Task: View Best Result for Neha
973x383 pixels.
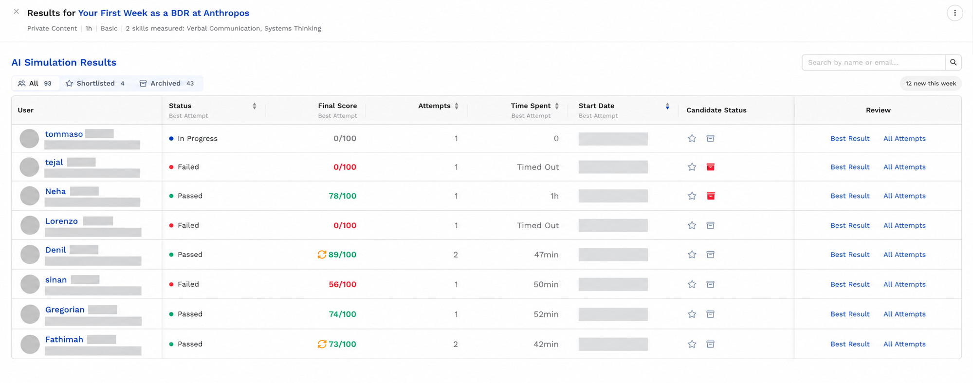Action: click(x=850, y=196)
